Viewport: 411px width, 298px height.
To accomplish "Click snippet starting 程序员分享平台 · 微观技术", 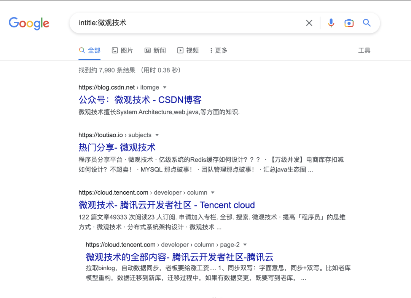I will (211, 165).
